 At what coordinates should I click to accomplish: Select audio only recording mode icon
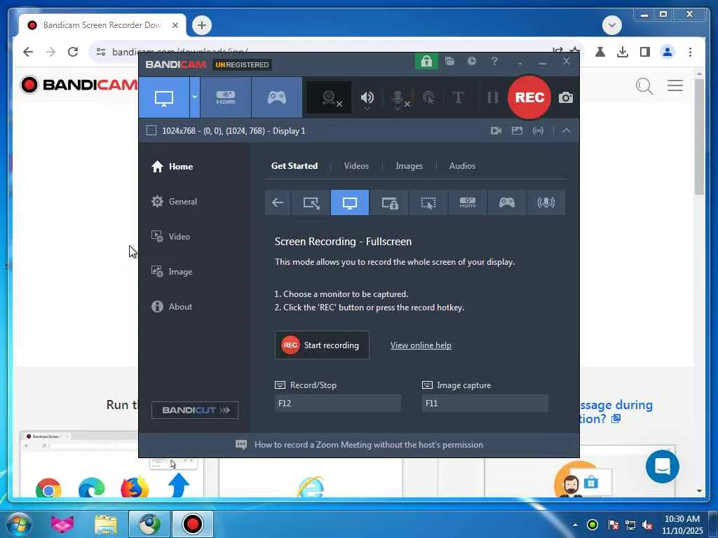546,202
